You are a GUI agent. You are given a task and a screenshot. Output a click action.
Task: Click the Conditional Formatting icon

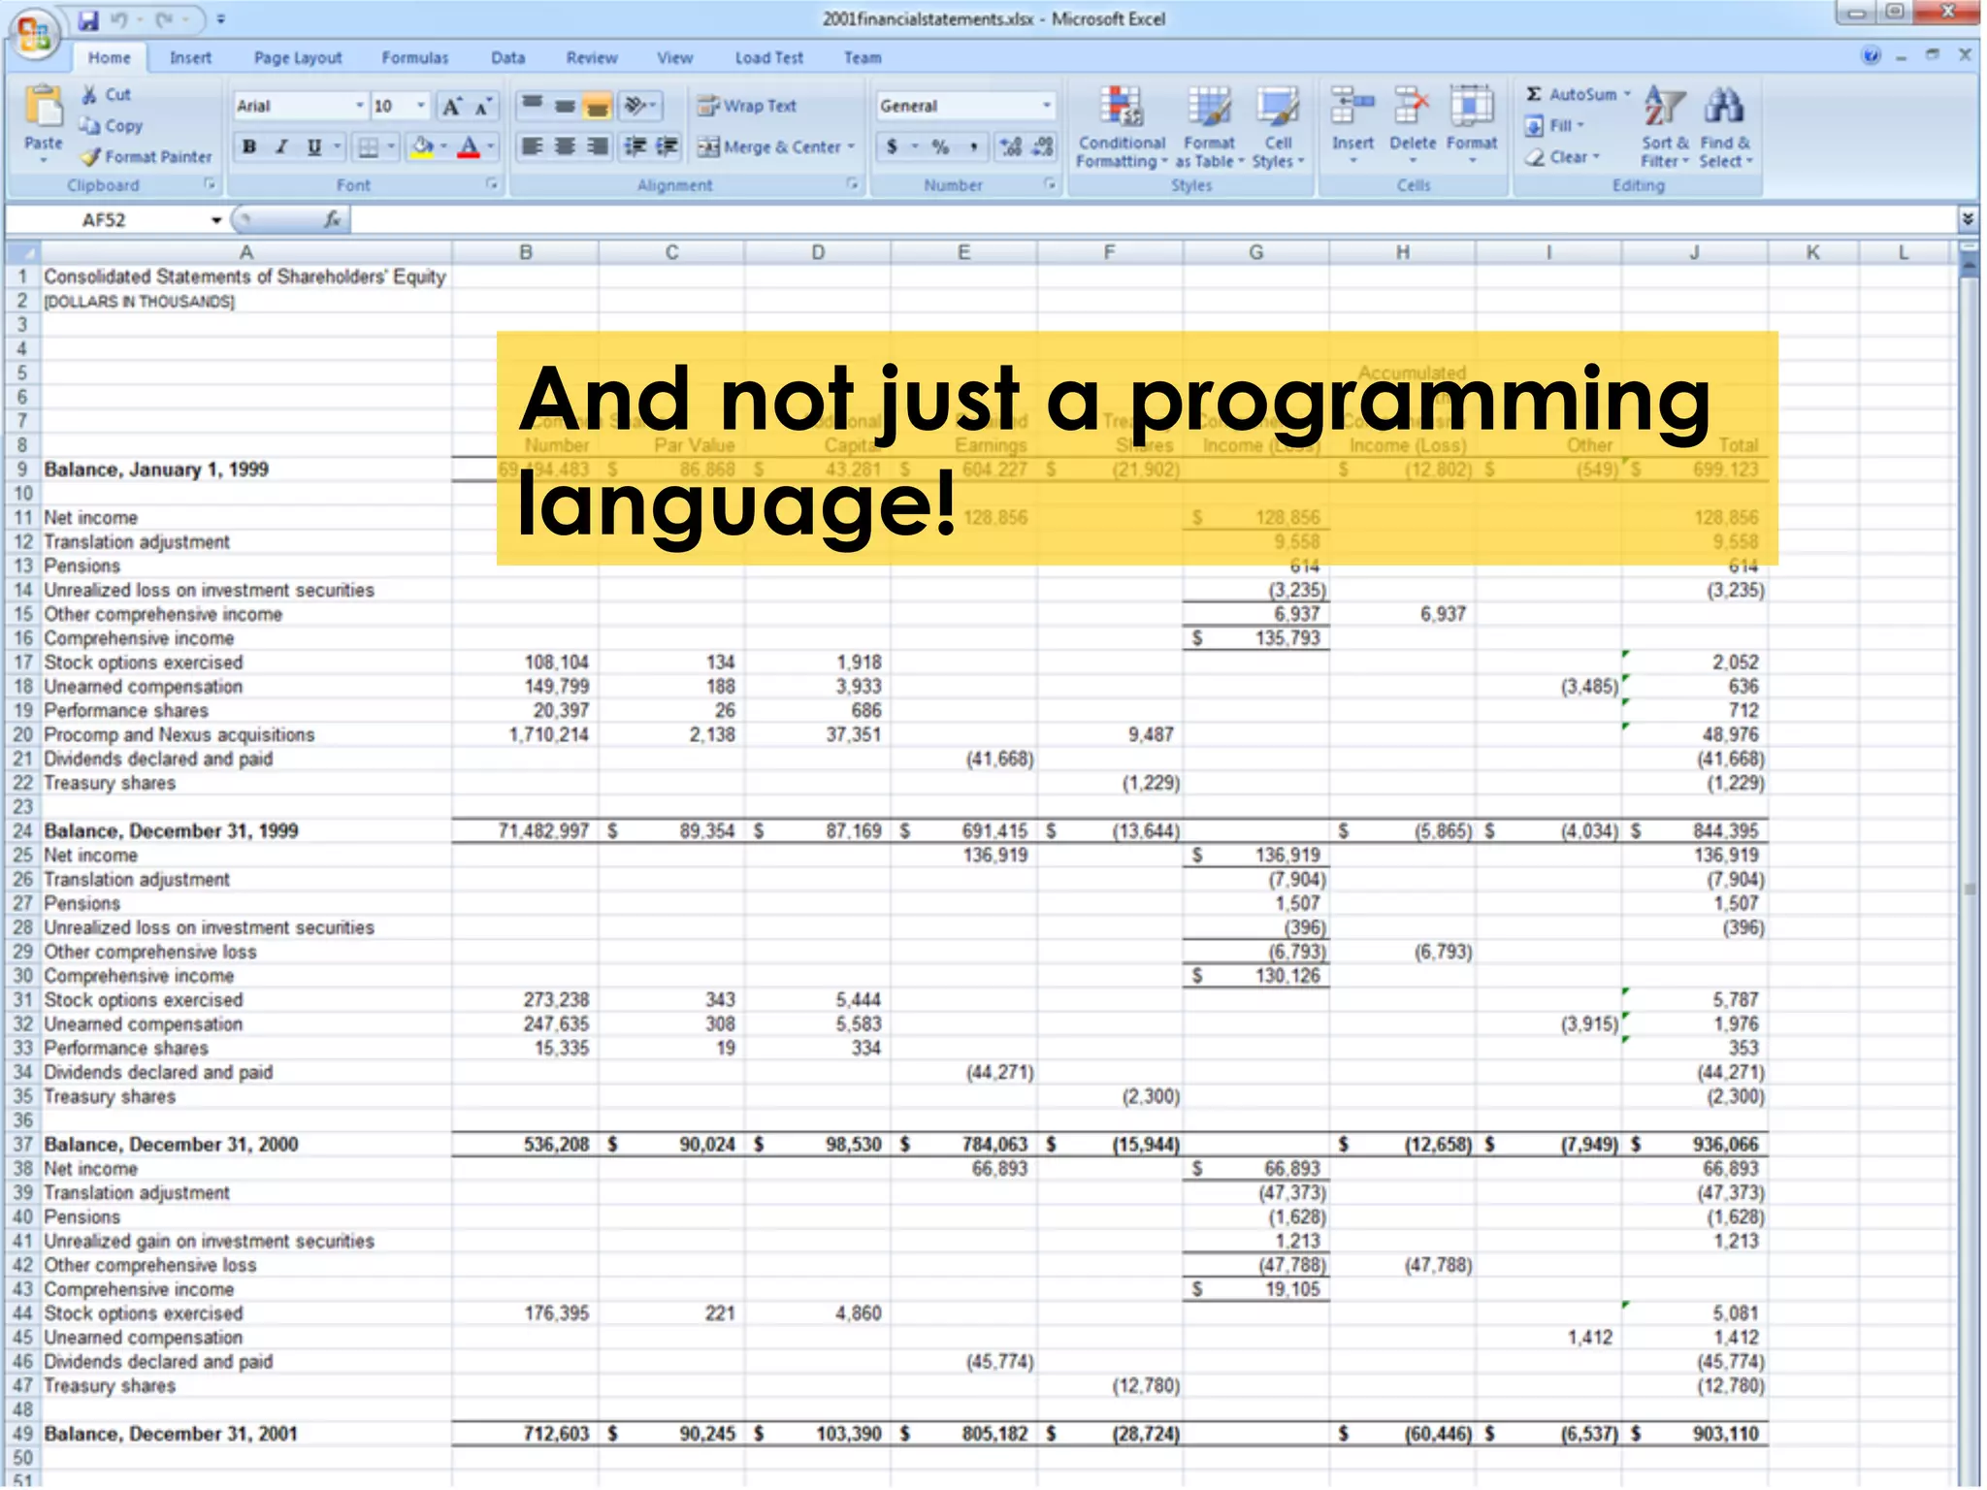pos(1123,109)
